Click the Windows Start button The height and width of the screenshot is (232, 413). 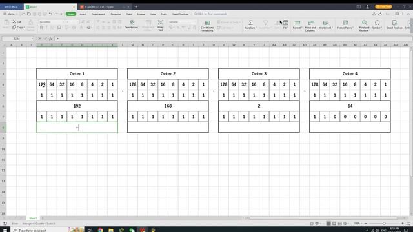tap(5, 230)
